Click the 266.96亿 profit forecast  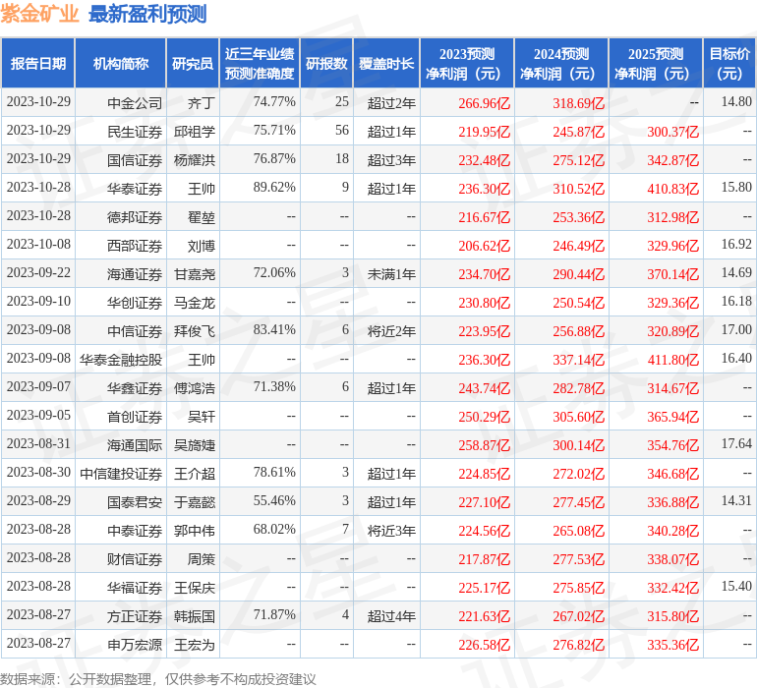(x=485, y=103)
